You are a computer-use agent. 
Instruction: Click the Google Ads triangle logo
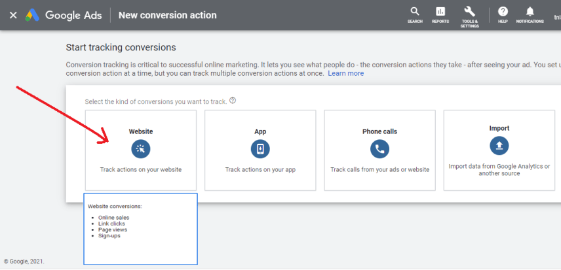pyautogui.click(x=32, y=15)
